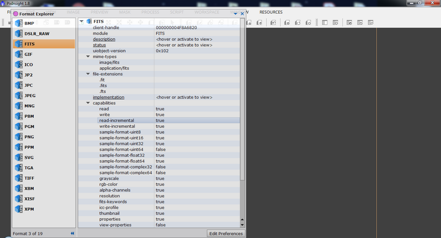The image size is (441, 238).
Task: Collapse the FITS root tree node
Action: pos(82,21)
